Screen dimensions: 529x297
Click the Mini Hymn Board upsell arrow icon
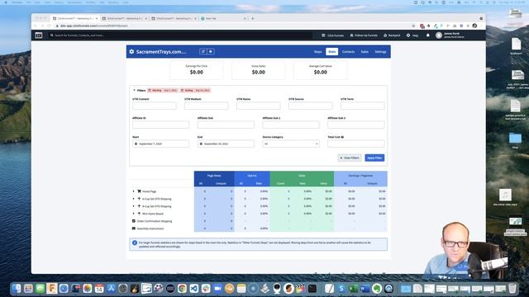click(139, 214)
